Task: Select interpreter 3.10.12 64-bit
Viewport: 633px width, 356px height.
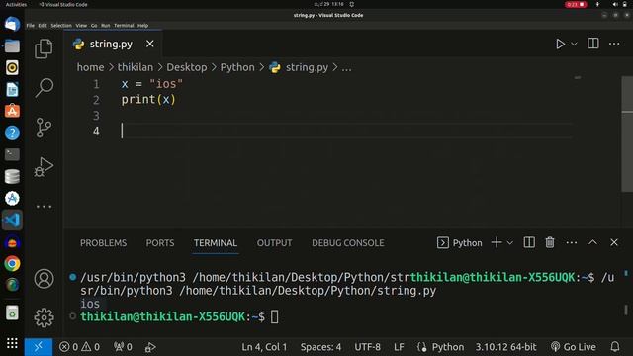Action: pos(505,347)
